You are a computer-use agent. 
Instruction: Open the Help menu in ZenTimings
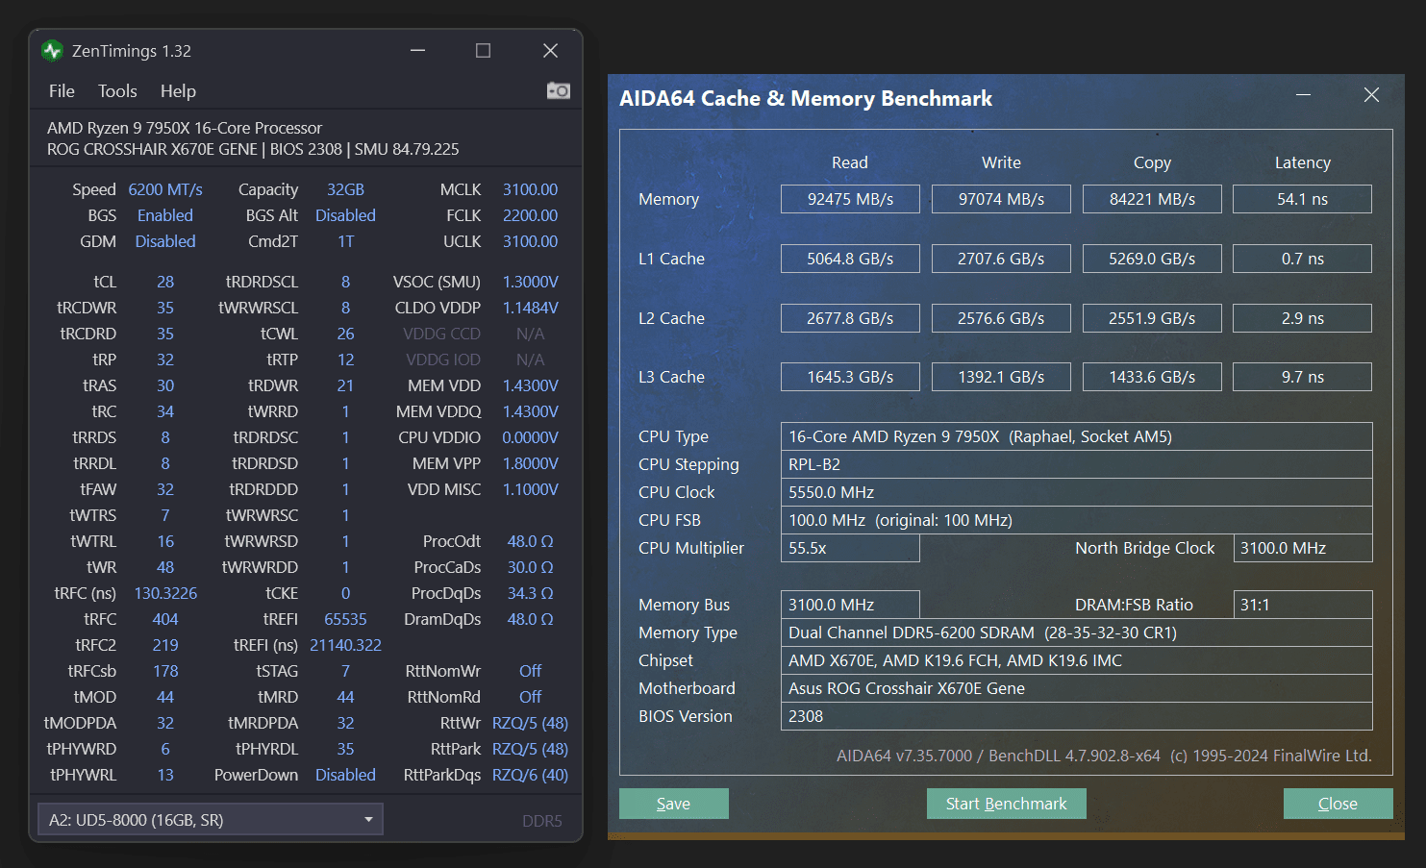(178, 91)
